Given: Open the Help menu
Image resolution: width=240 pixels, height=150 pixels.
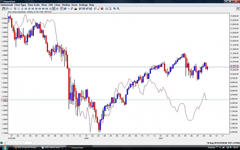Looking at the screenshot, I should click(x=91, y=5).
